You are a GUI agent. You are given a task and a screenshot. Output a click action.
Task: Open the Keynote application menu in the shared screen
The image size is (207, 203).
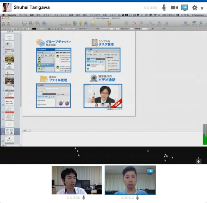(12, 15)
